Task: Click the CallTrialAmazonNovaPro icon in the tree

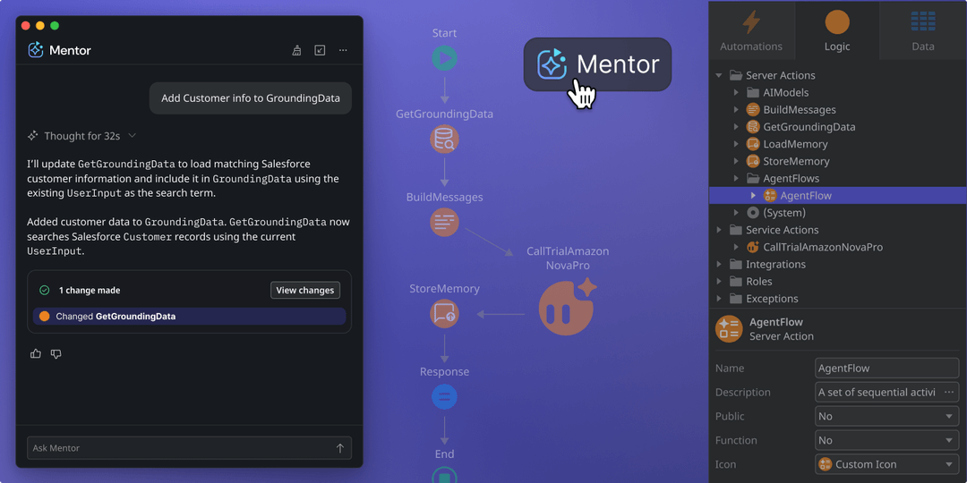Action: 752,247
